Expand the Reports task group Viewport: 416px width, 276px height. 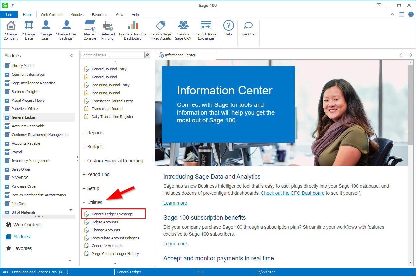[93, 133]
